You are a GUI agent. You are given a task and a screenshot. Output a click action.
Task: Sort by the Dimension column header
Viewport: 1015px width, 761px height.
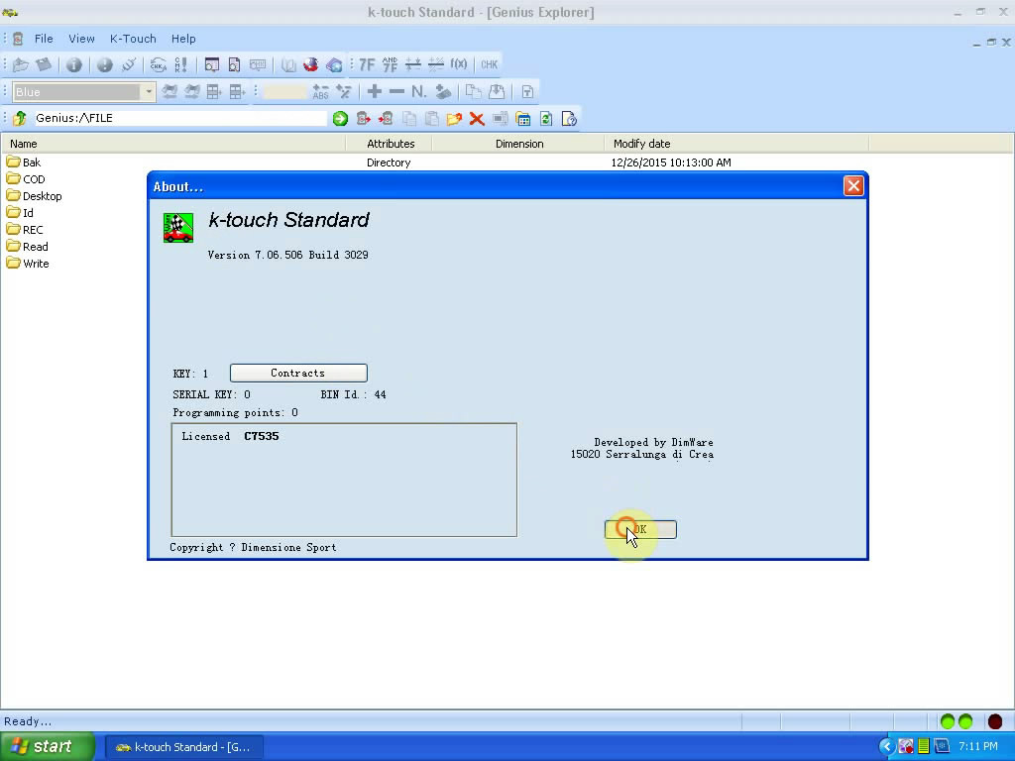(x=519, y=144)
